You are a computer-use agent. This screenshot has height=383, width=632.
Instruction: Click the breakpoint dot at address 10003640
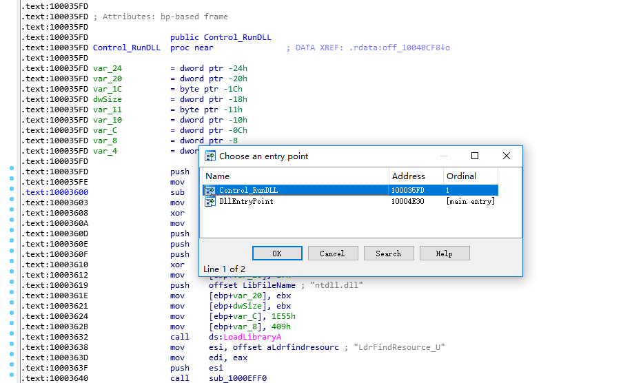(12, 375)
